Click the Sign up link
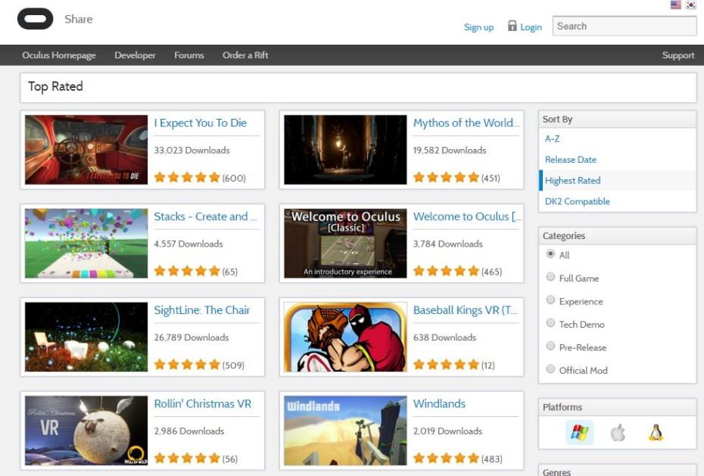Screen dimensions: 704x476 tap(478, 27)
